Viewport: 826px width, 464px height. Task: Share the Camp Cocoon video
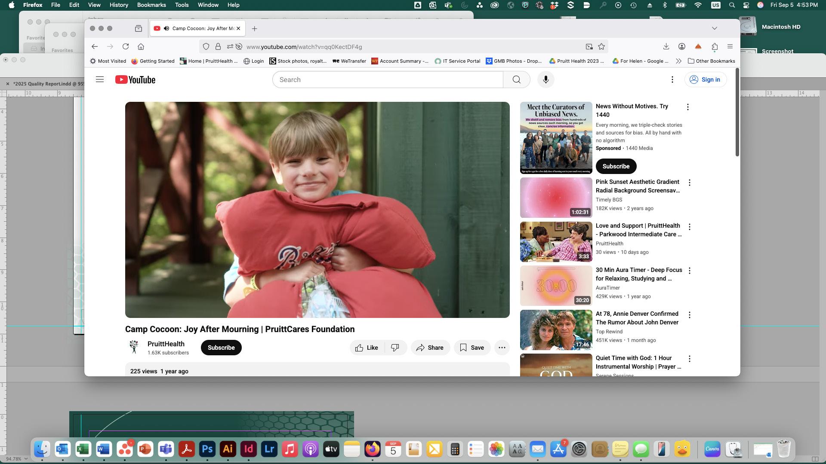point(430,348)
